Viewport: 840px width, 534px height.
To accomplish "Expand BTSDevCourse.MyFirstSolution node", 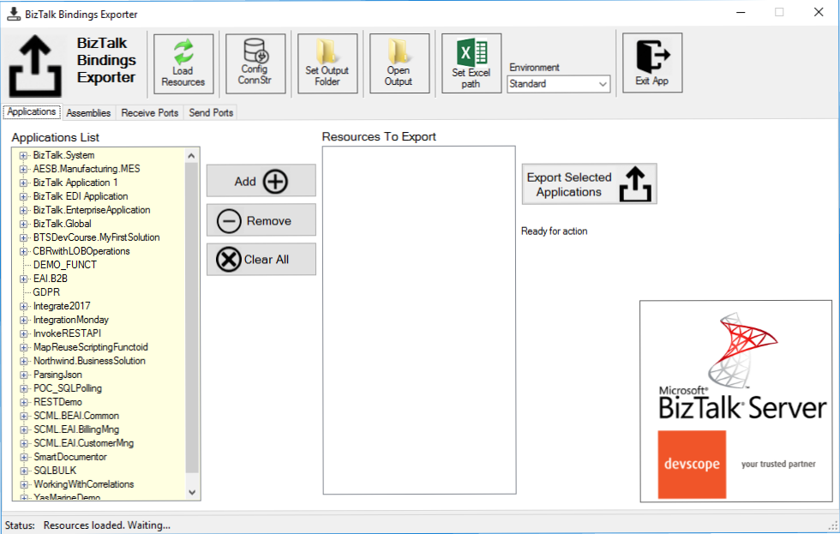I will (x=23, y=237).
